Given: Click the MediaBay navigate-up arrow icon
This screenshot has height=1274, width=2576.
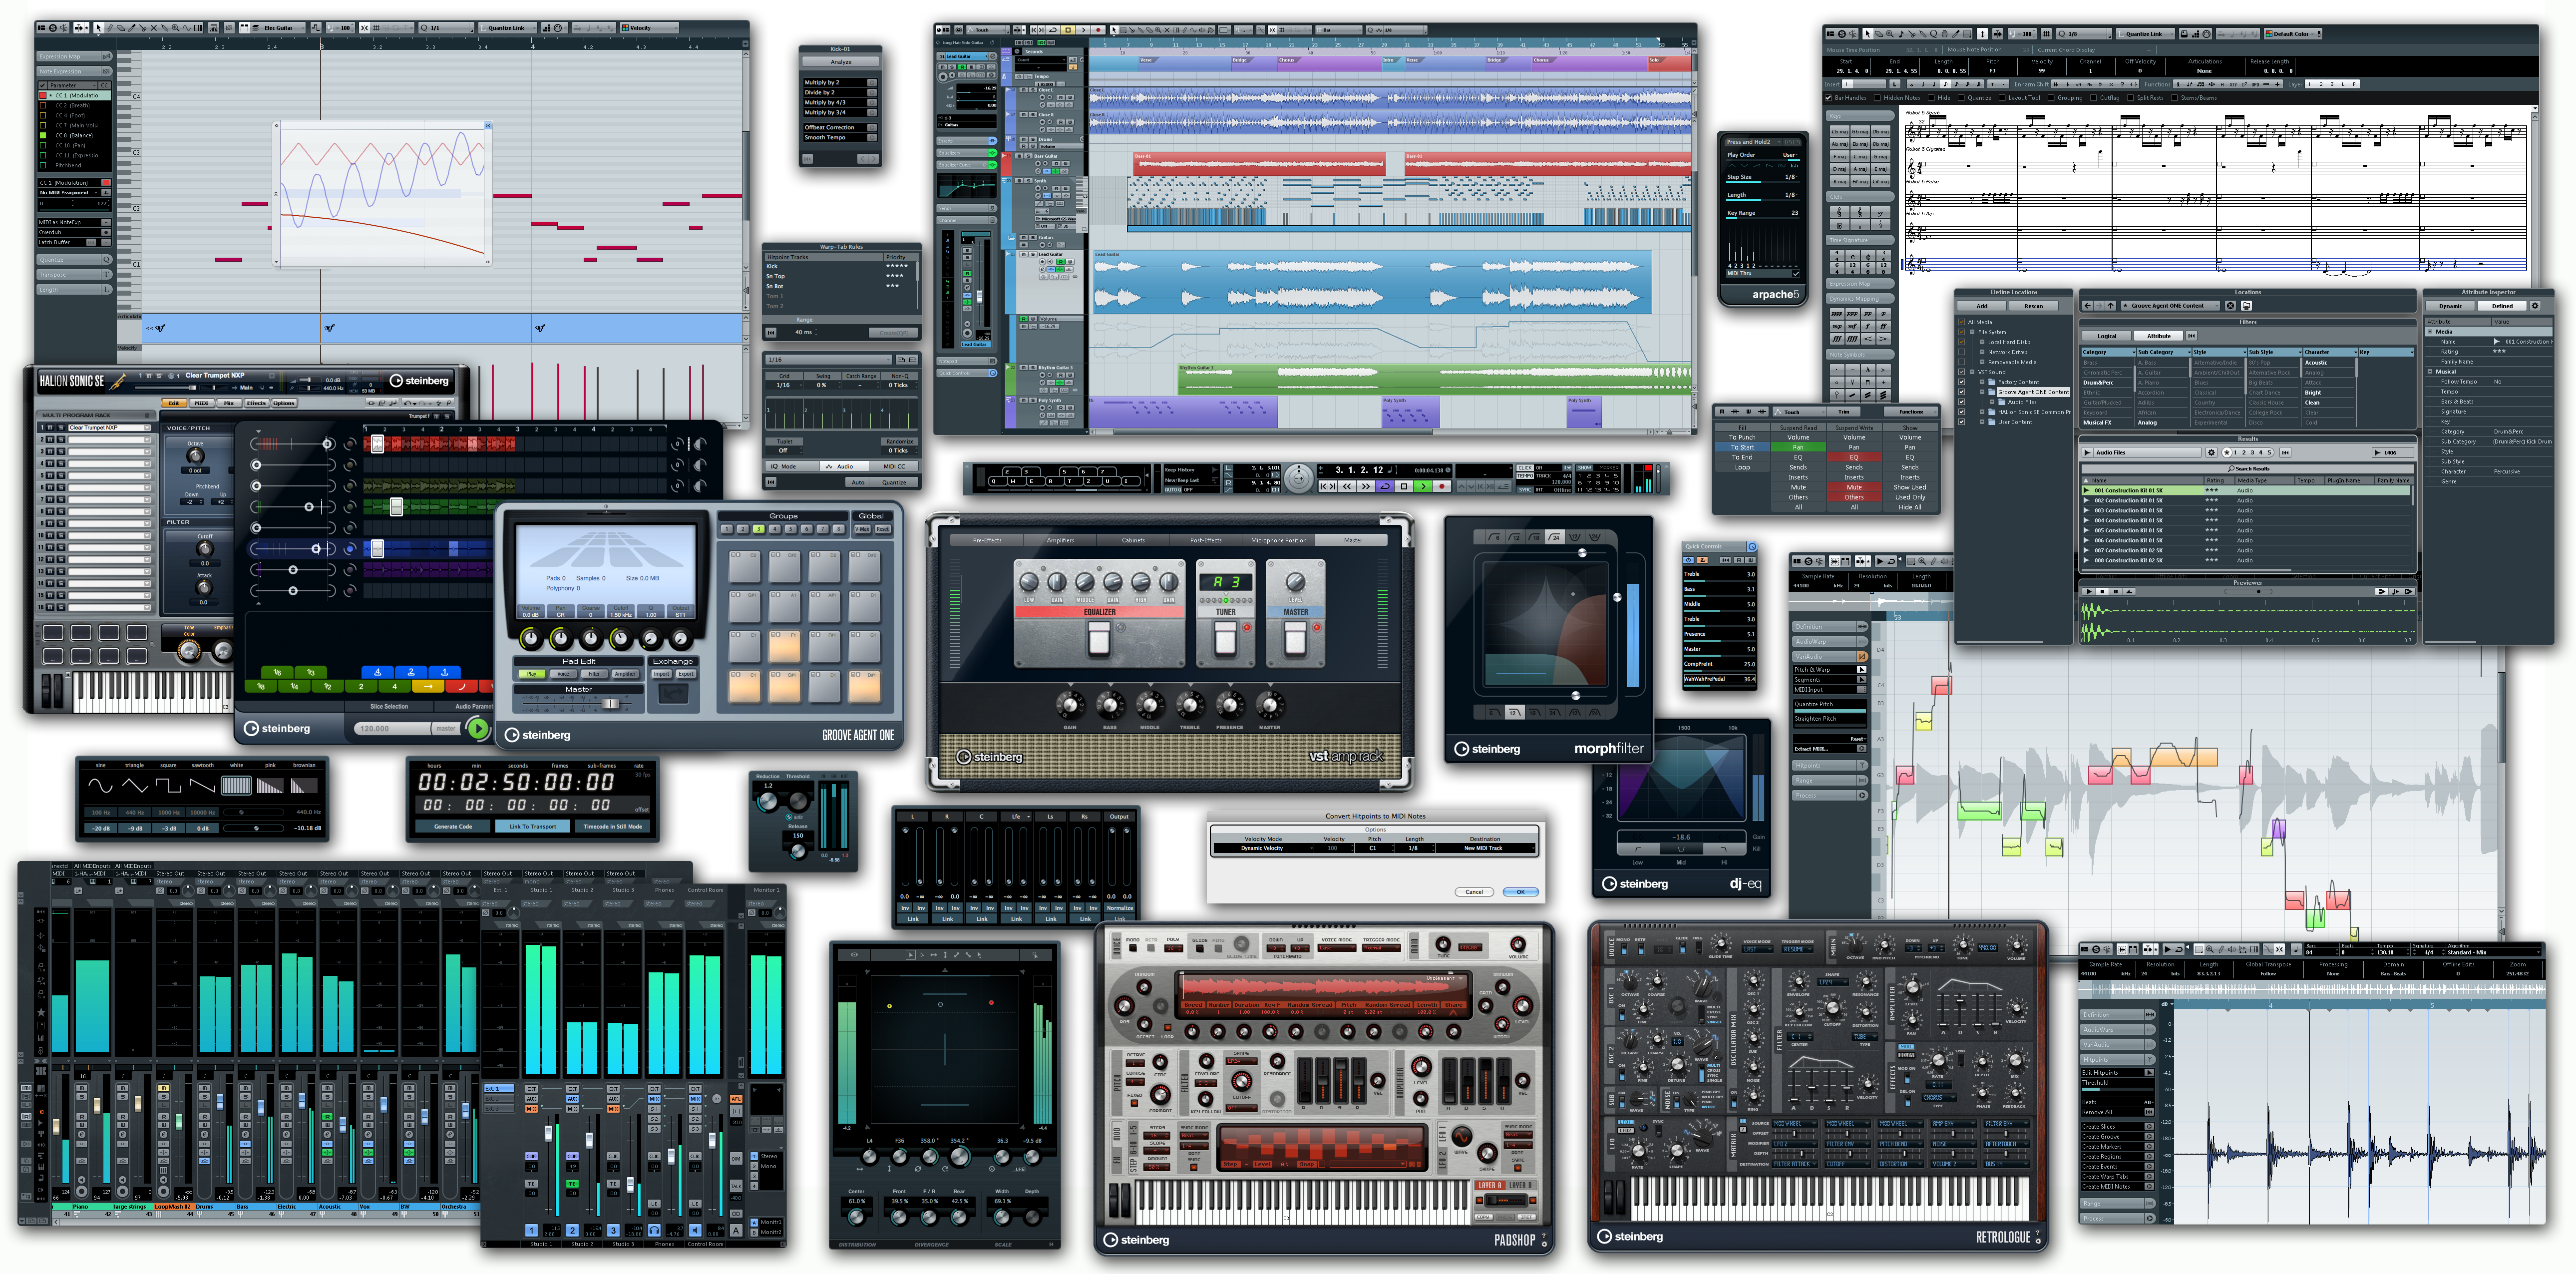Looking at the screenshot, I should coord(2111,306).
